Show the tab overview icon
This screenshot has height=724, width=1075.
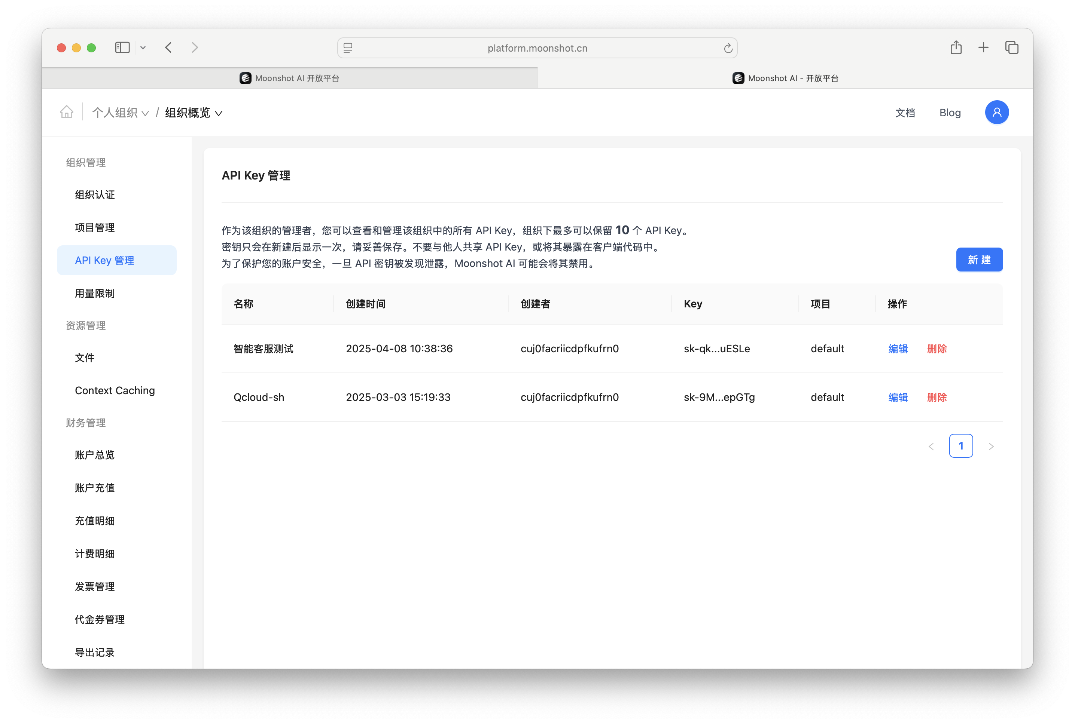click(1012, 47)
